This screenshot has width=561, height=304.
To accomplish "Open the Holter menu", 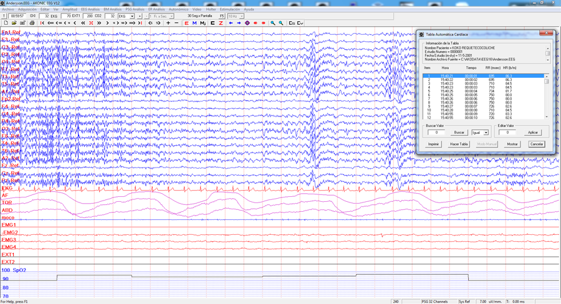I will 211,9.
